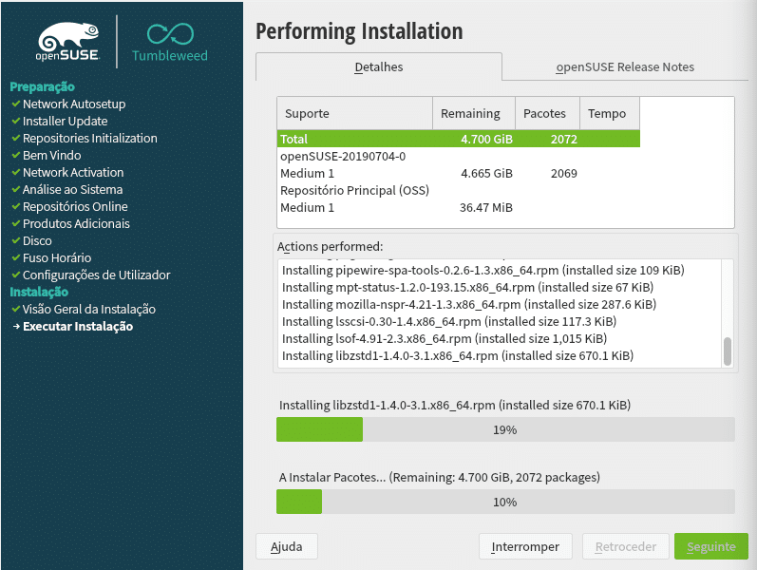Click checkmark beside Repositories Initialization

[x=16, y=138]
